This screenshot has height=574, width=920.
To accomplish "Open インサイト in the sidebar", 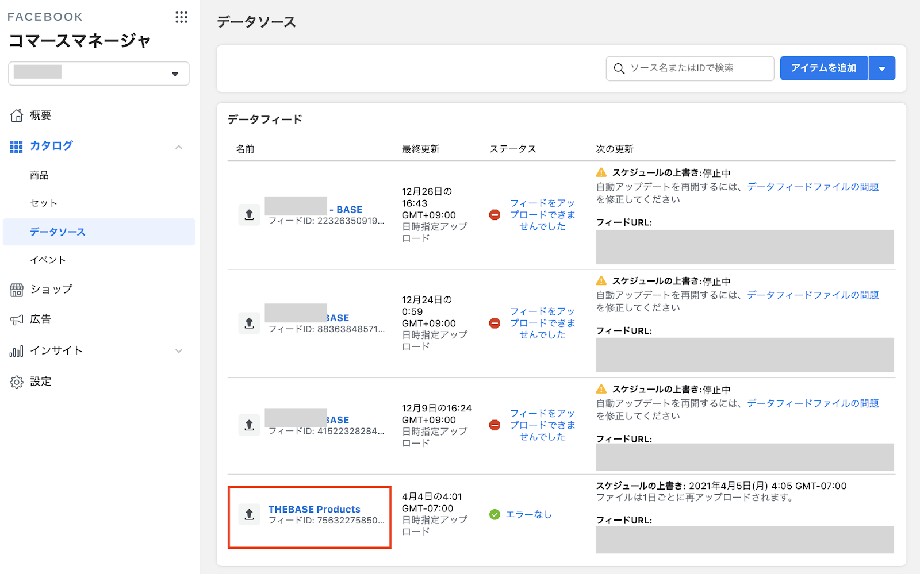I will click(x=56, y=350).
